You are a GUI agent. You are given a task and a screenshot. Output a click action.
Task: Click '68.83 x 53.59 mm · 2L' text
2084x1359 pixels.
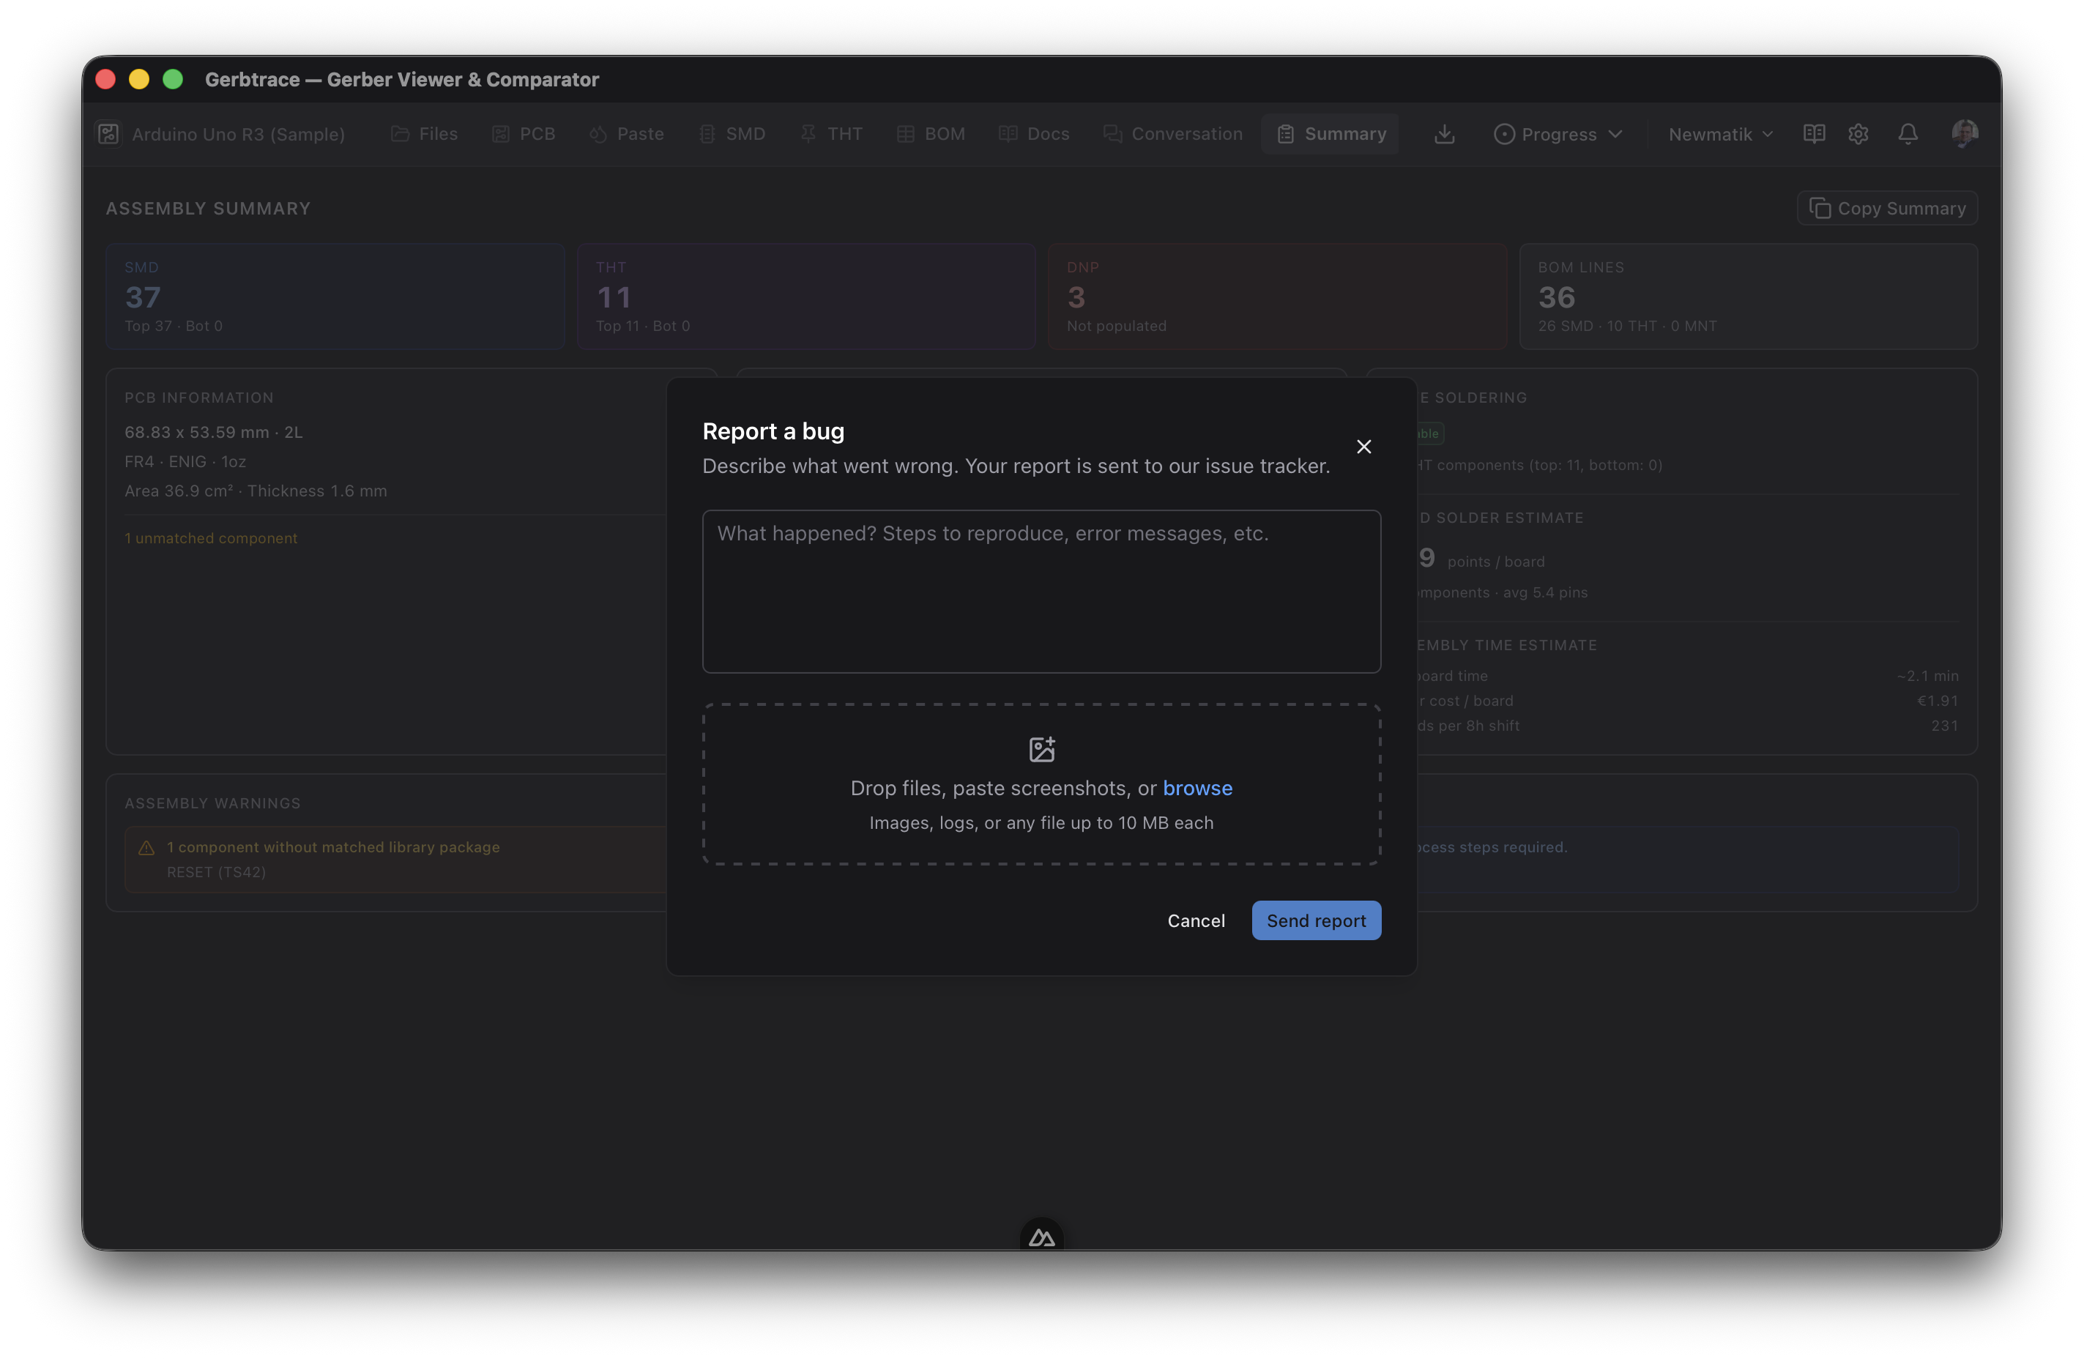(214, 432)
